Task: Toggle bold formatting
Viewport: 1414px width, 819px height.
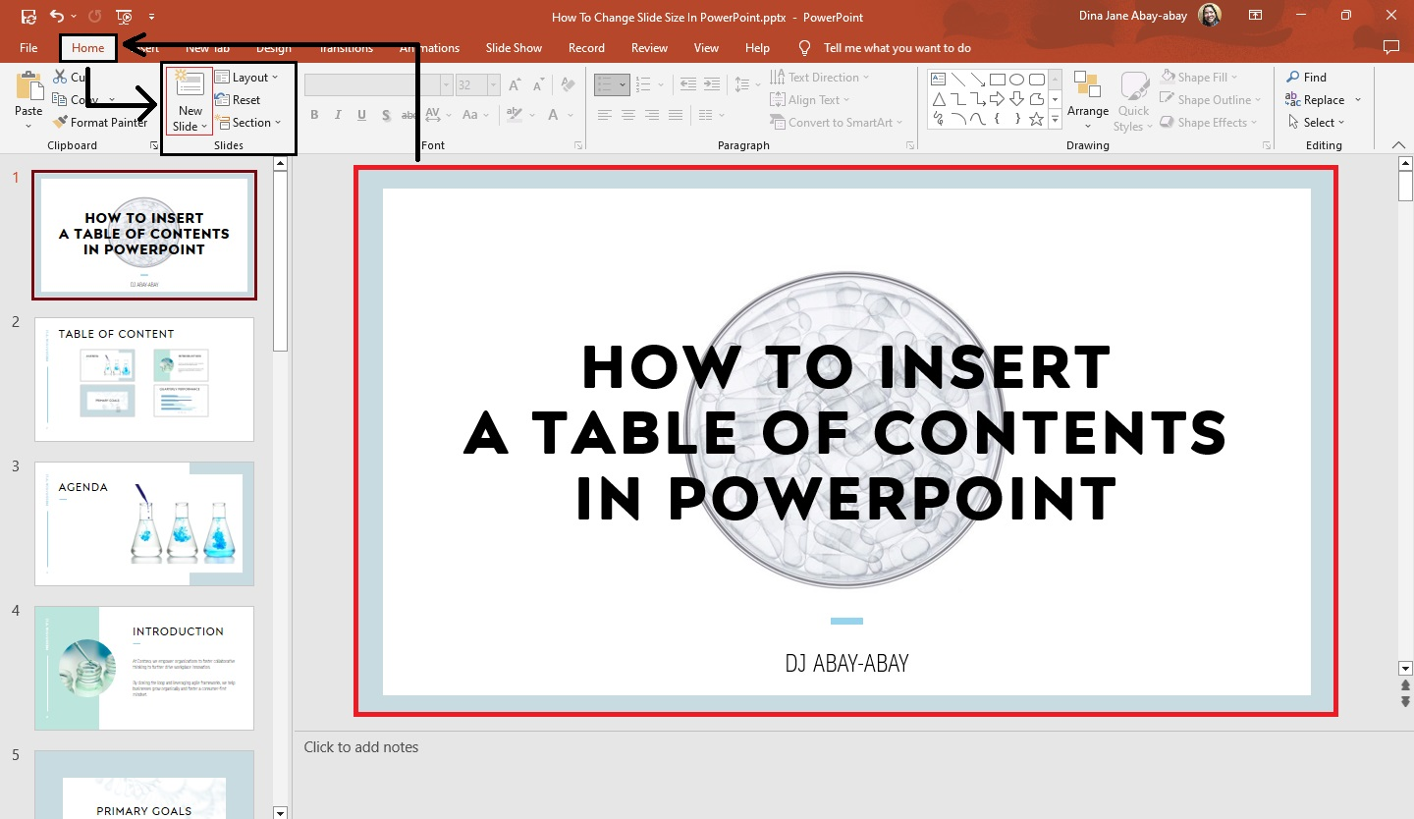Action: tap(314, 114)
